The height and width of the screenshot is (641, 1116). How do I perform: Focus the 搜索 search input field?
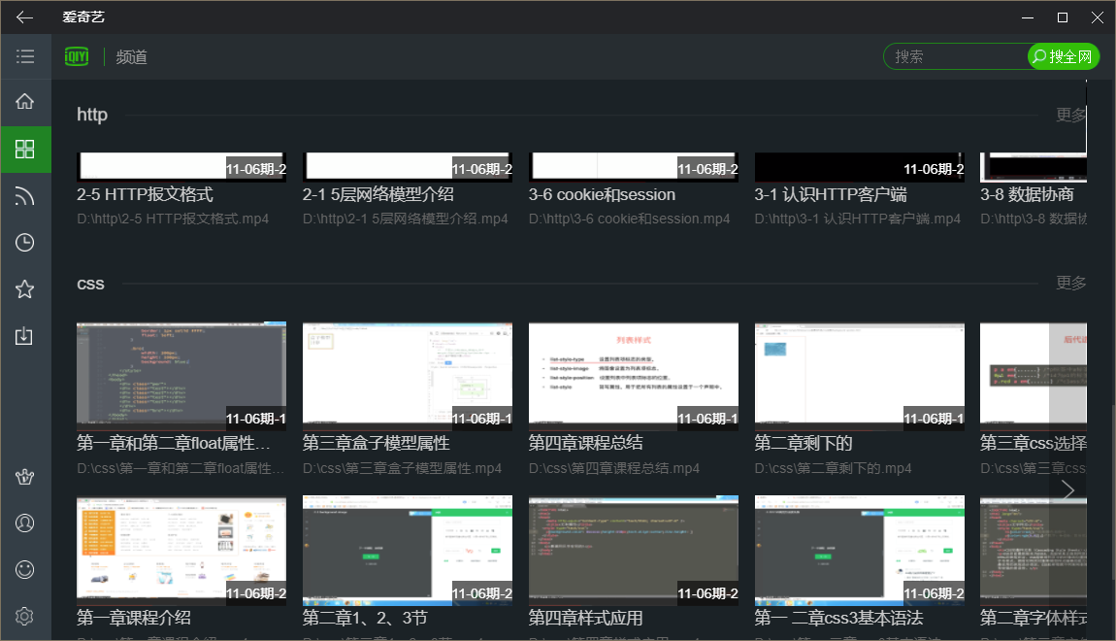point(955,56)
